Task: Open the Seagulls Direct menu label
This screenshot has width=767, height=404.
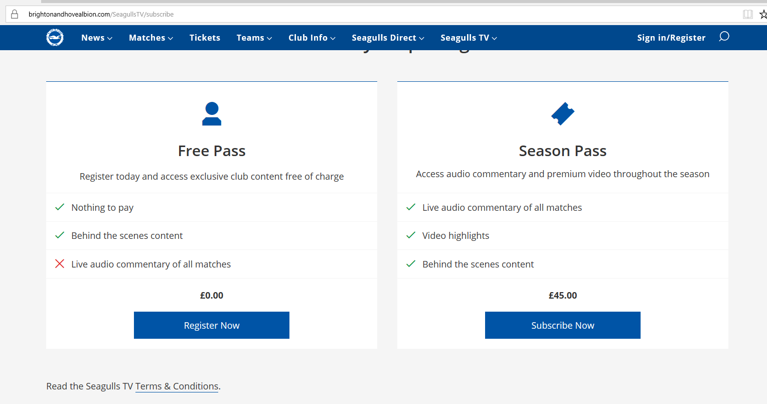Action: (x=384, y=38)
